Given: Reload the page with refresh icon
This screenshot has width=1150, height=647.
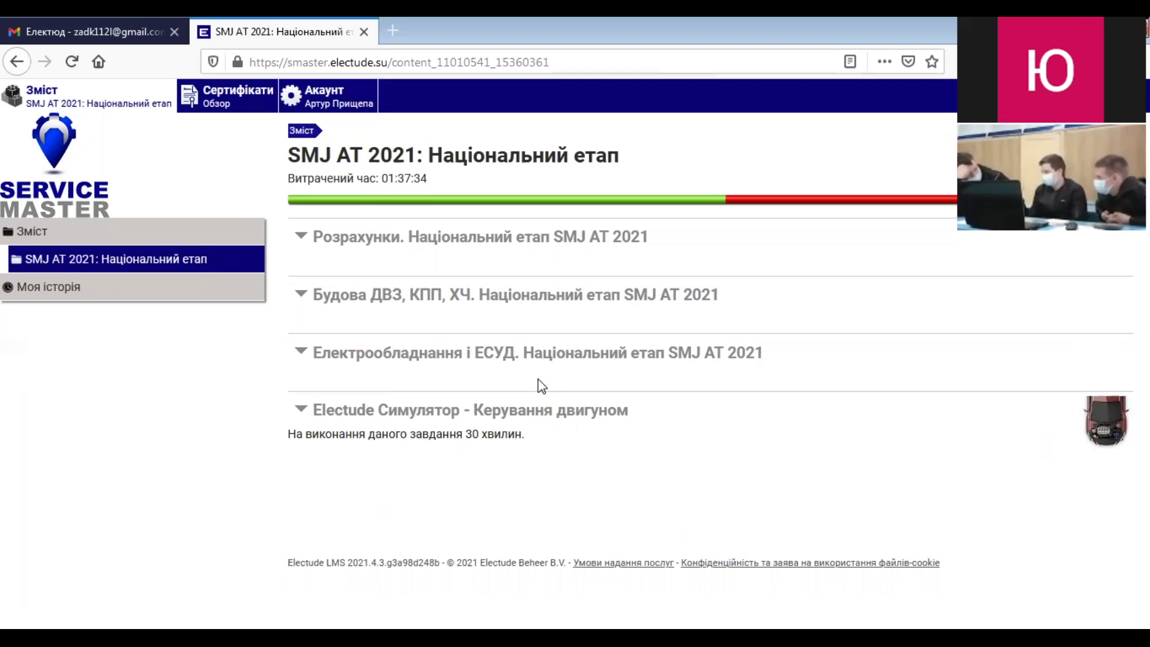Looking at the screenshot, I should coord(72,62).
